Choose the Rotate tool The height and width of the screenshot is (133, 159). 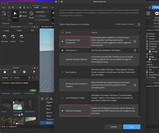coord(31,15)
